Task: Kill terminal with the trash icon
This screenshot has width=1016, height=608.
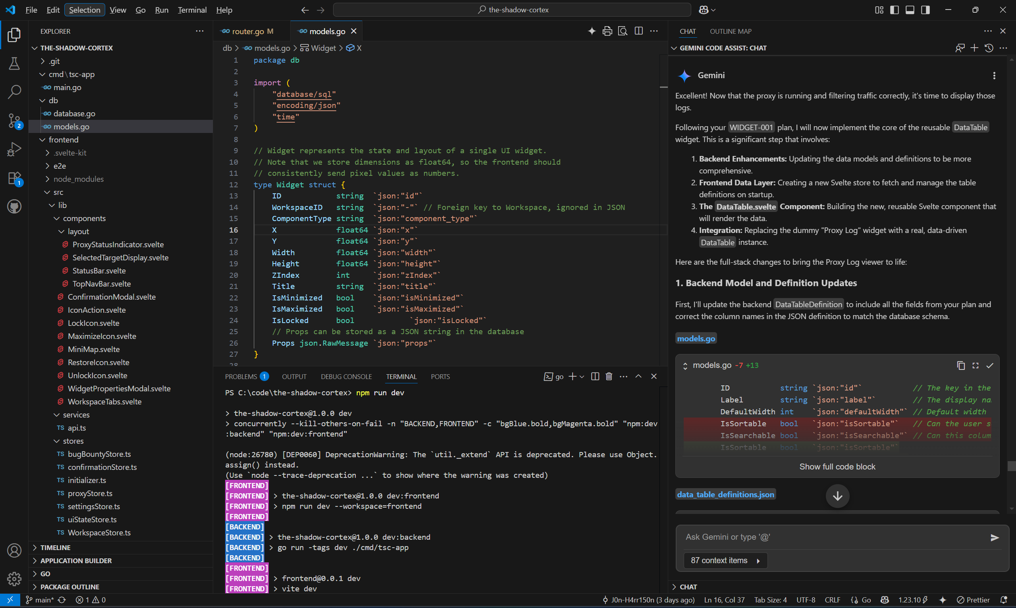Action: coord(609,377)
